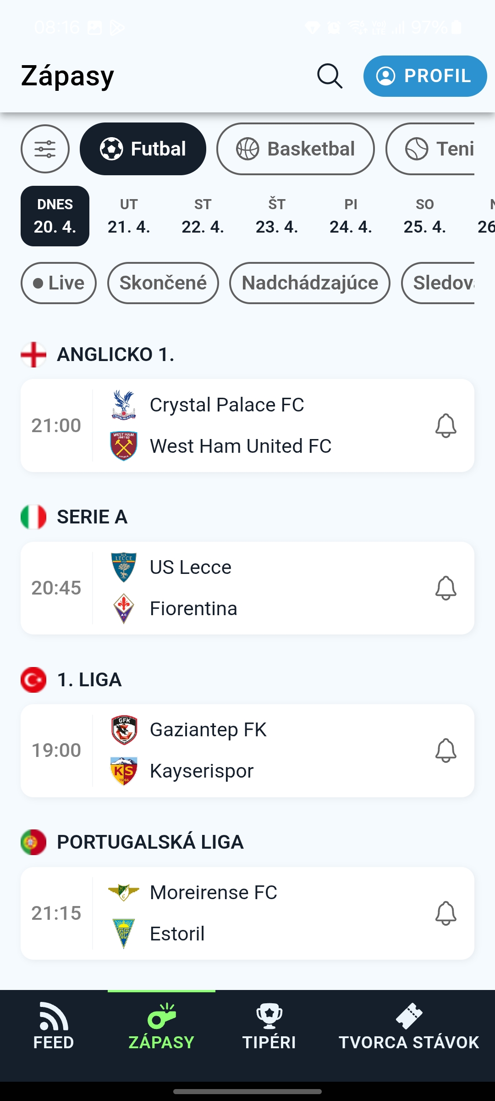Open the filter sliders icon button

click(45, 149)
